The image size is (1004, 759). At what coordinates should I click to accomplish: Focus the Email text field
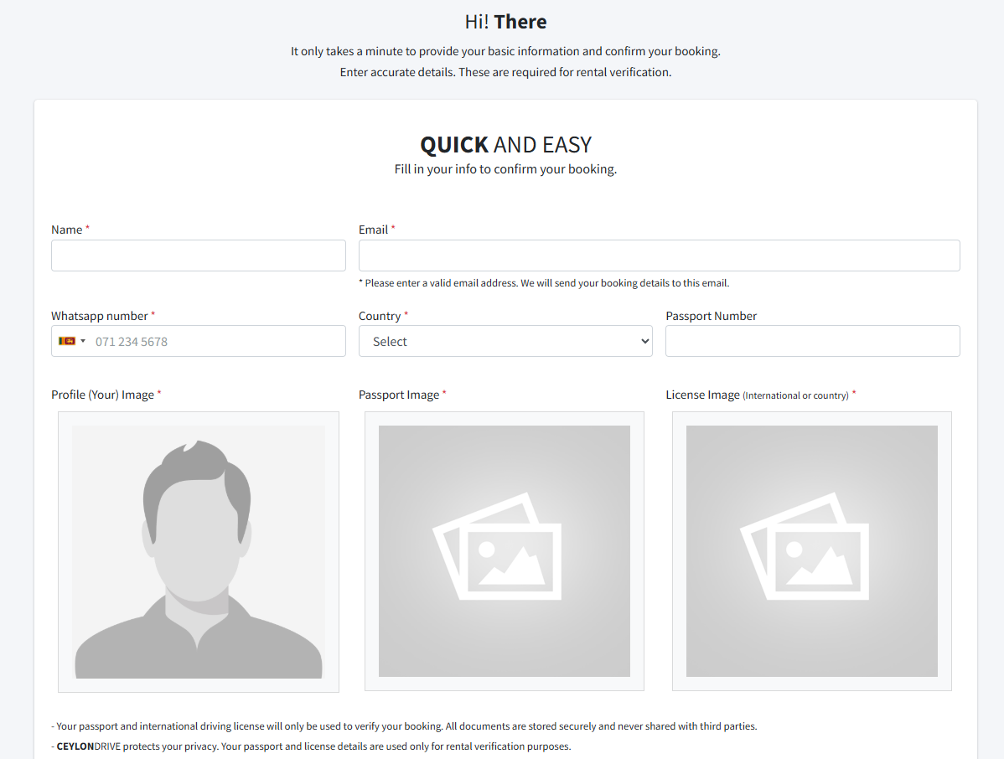click(x=659, y=256)
